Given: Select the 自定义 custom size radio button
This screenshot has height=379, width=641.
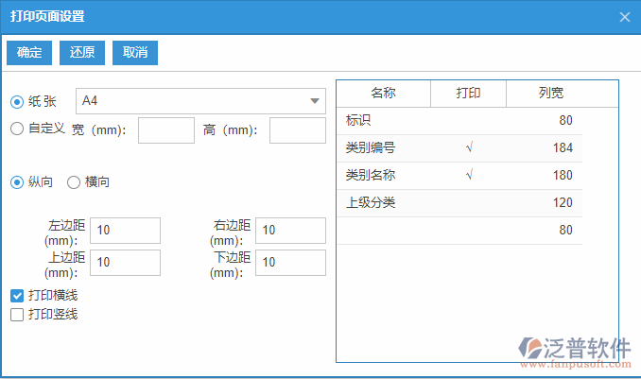Looking at the screenshot, I should tap(17, 129).
